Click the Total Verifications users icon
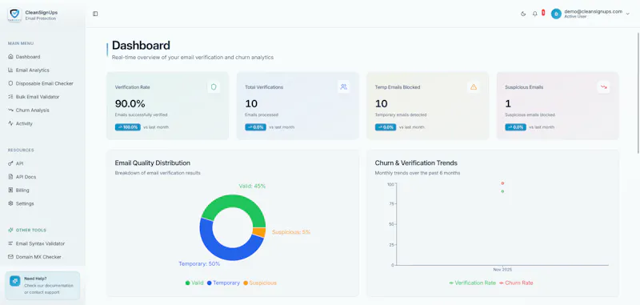 [344, 87]
